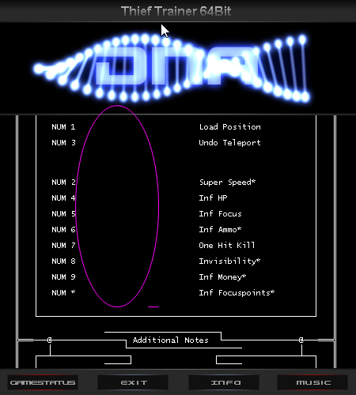
Task: Select the Inf HP entry
Action: click(x=213, y=198)
